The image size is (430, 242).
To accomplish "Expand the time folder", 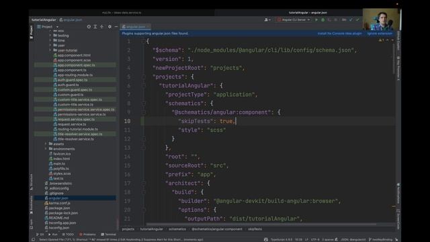I will 50,40.
